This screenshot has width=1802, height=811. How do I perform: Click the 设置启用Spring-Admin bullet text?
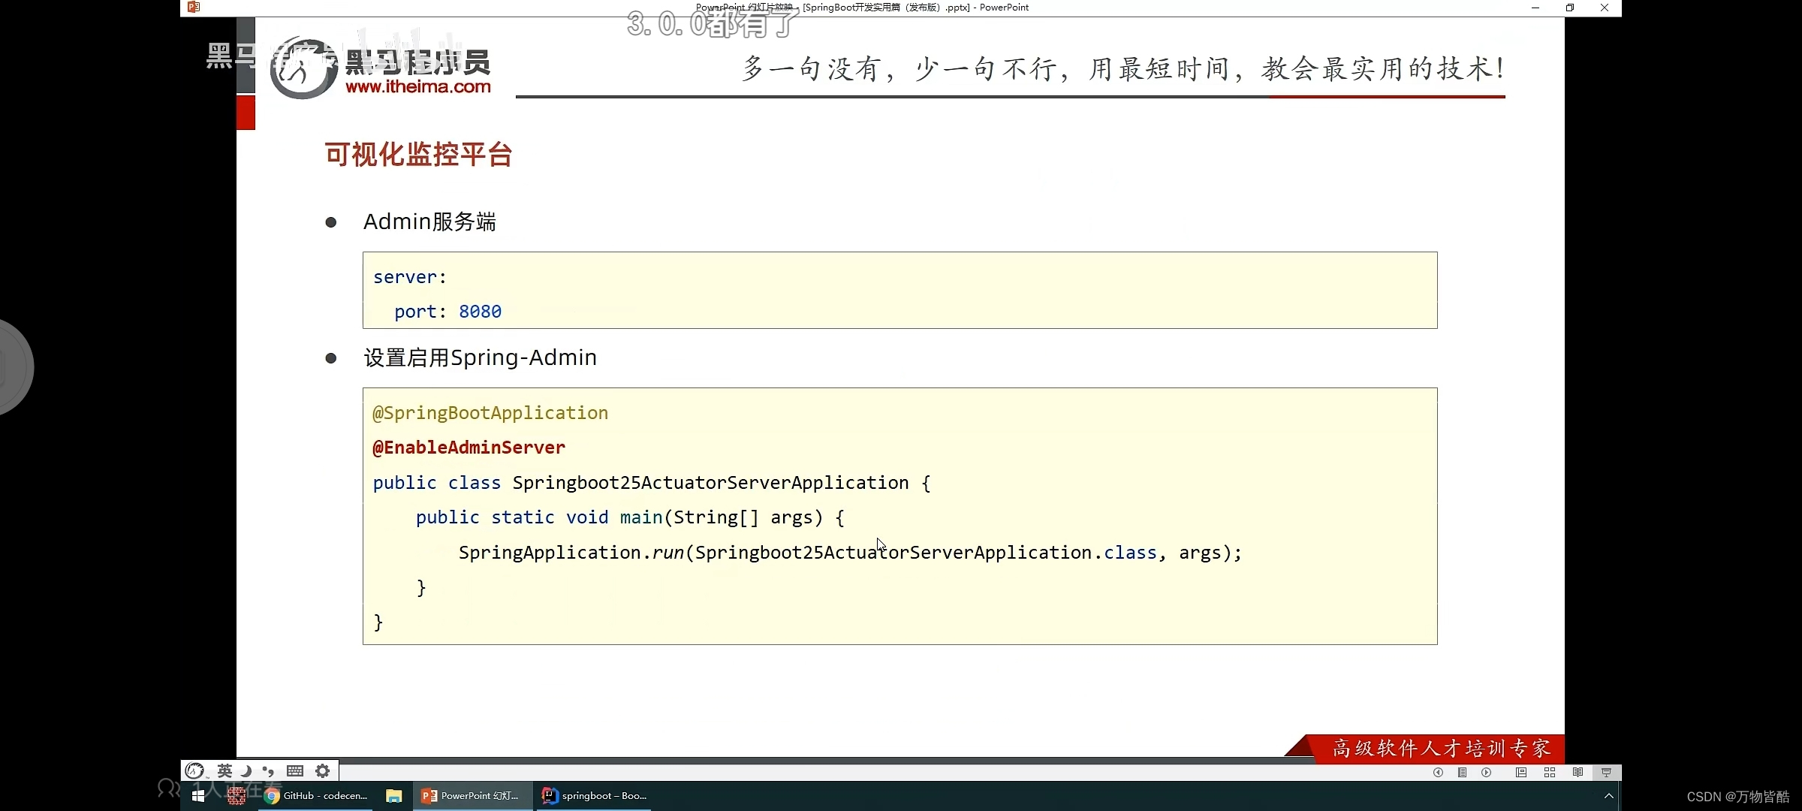[481, 357]
